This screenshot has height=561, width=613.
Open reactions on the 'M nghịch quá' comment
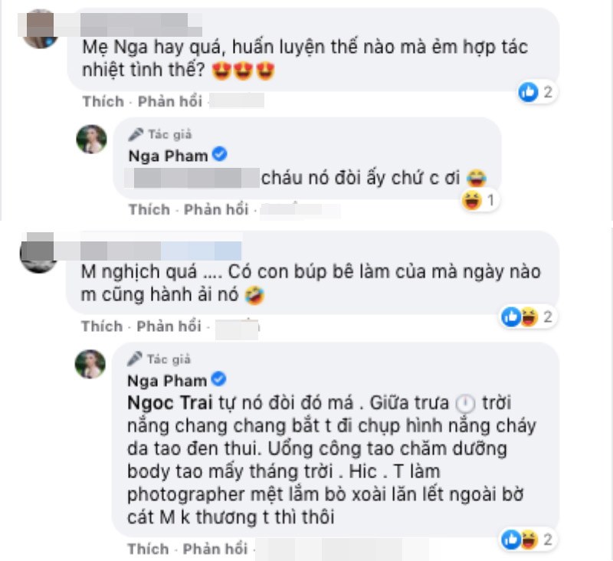pos(528,317)
